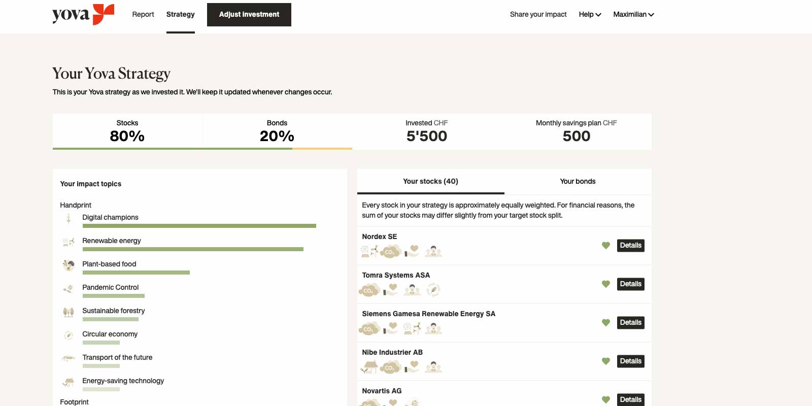Click the Sustainable forestry trees icon

click(x=69, y=312)
